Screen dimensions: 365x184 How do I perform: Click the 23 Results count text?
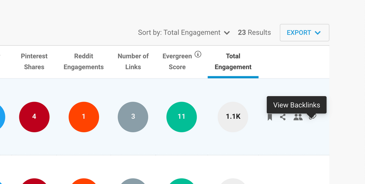pyautogui.click(x=254, y=32)
